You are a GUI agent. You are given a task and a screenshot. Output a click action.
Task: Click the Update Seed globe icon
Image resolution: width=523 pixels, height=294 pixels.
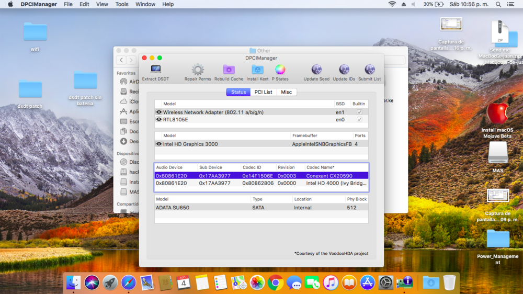pyautogui.click(x=316, y=70)
